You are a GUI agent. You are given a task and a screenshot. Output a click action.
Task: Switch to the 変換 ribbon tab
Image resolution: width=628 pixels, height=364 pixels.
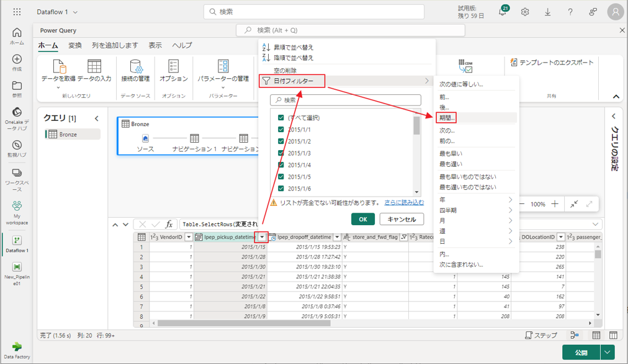tap(74, 45)
